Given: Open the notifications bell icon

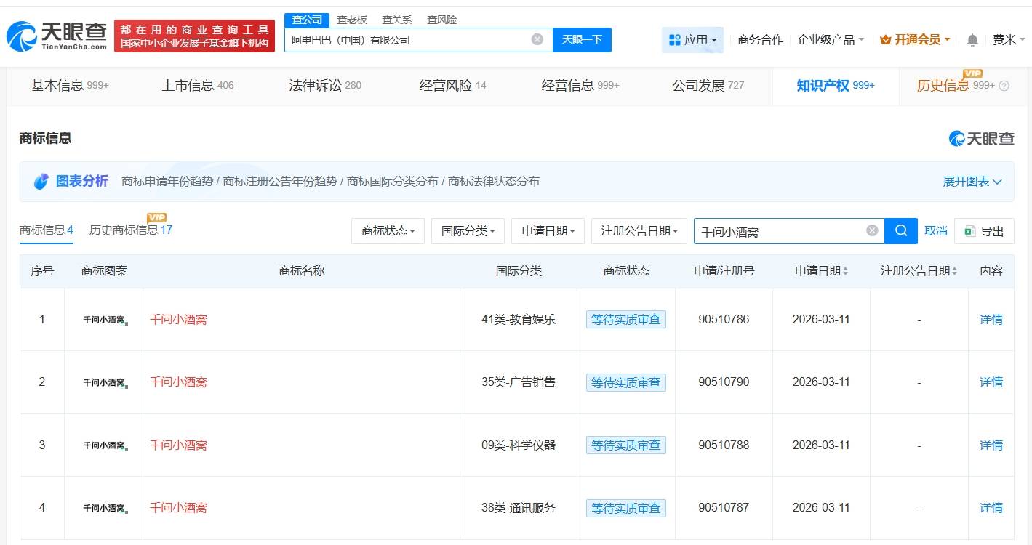Looking at the screenshot, I should tap(972, 40).
